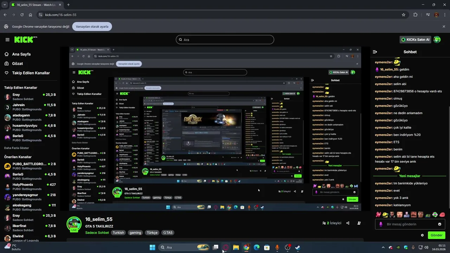Insert the pink first quick emote
This screenshot has height=253, width=450.
(x=378, y=214)
